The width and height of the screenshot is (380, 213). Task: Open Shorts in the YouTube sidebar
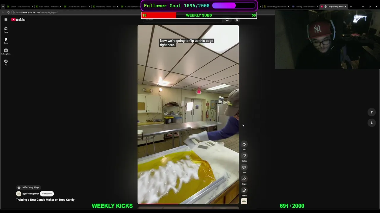pos(6,41)
